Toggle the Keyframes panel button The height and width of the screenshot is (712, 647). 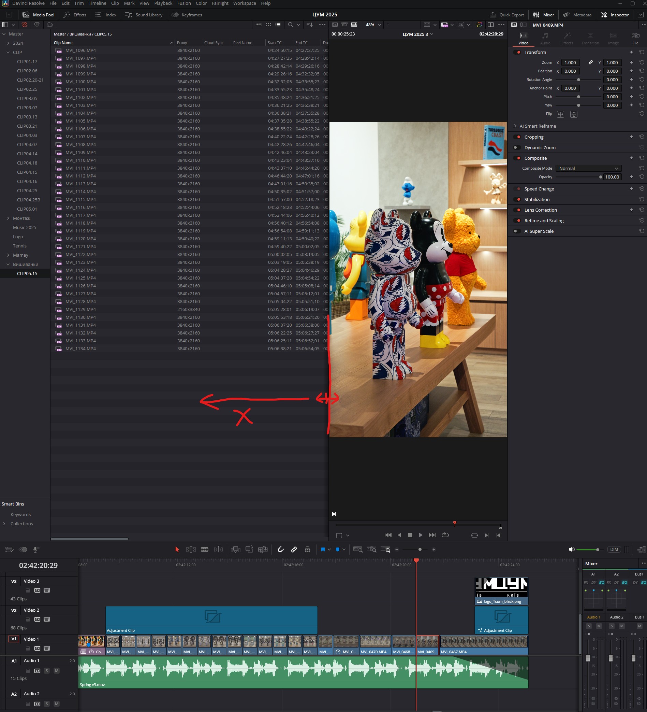pyautogui.click(x=187, y=15)
